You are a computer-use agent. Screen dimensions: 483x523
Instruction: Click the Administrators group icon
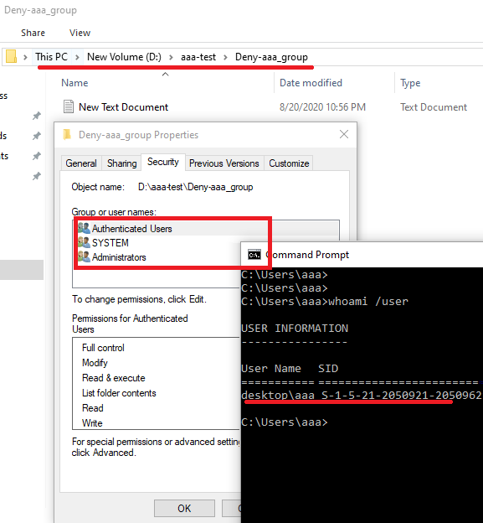point(84,256)
